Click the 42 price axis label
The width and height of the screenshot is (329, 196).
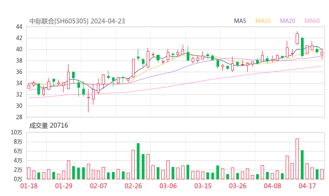pos(19,38)
